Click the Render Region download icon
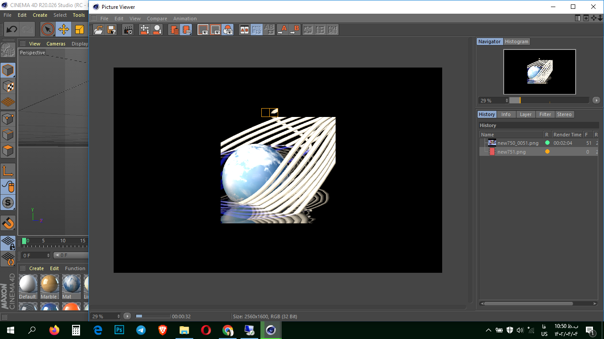The image size is (604, 339). coord(145,30)
